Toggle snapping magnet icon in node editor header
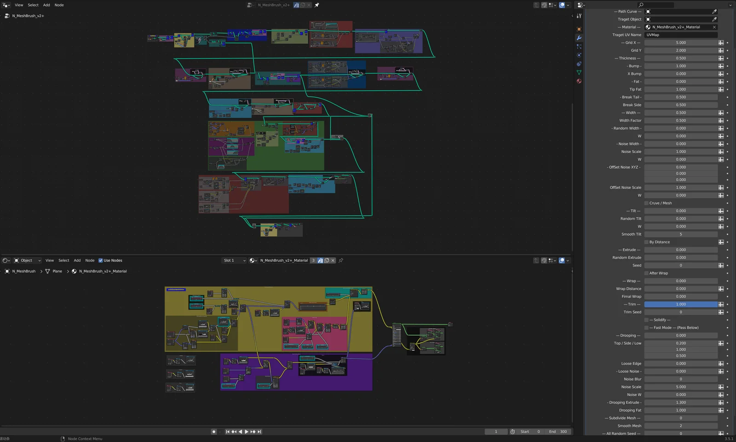The image size is (736, 442). point(544,5)
